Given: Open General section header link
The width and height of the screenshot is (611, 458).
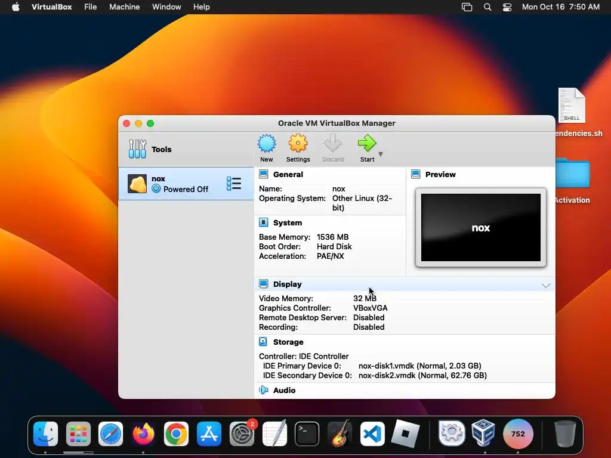Looking at the screenshot, I should click(288, 175).
